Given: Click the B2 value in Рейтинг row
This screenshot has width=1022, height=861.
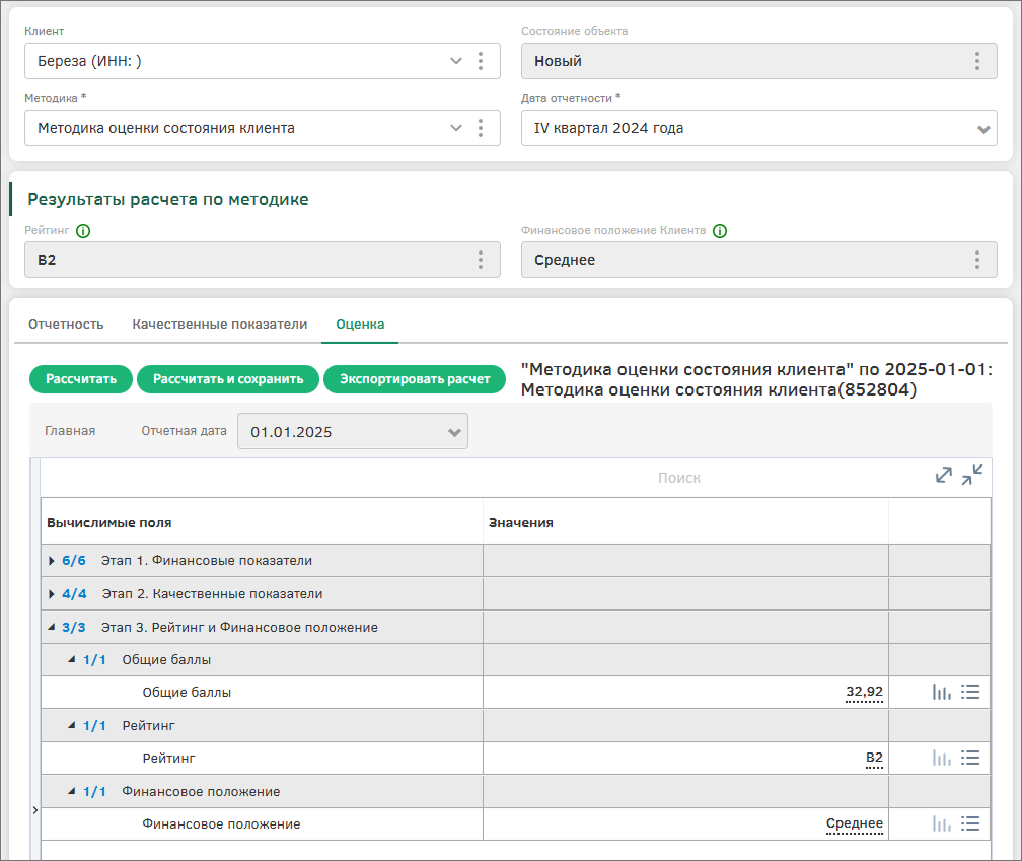Looking at the screenshot, I should [874, 758].
